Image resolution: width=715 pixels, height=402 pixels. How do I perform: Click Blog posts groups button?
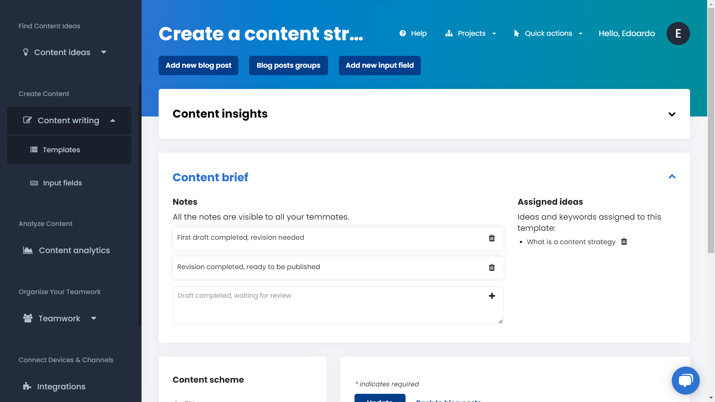tap(288, 65)
